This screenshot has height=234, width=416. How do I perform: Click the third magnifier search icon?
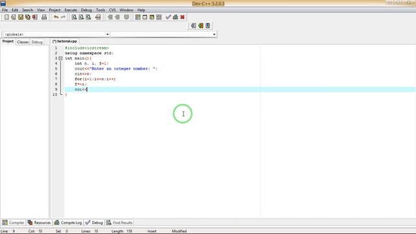point(88,18)
